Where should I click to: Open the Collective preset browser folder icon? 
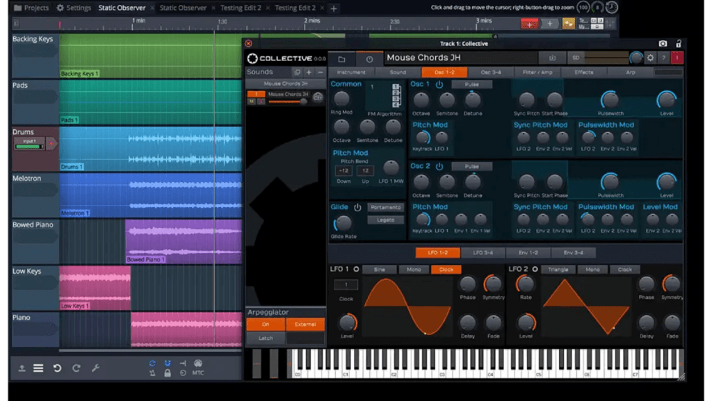pyautogui.click(x=341, y=59)
